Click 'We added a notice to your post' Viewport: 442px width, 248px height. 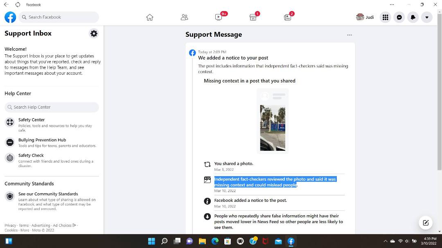pyautogui.click(x=233, y=58)
